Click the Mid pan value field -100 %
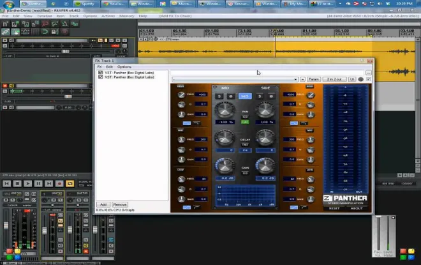The image size is (421, 265). 225,122
